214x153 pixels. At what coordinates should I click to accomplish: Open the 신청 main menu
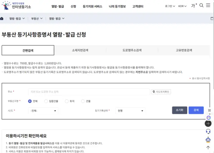pos(73,7)
